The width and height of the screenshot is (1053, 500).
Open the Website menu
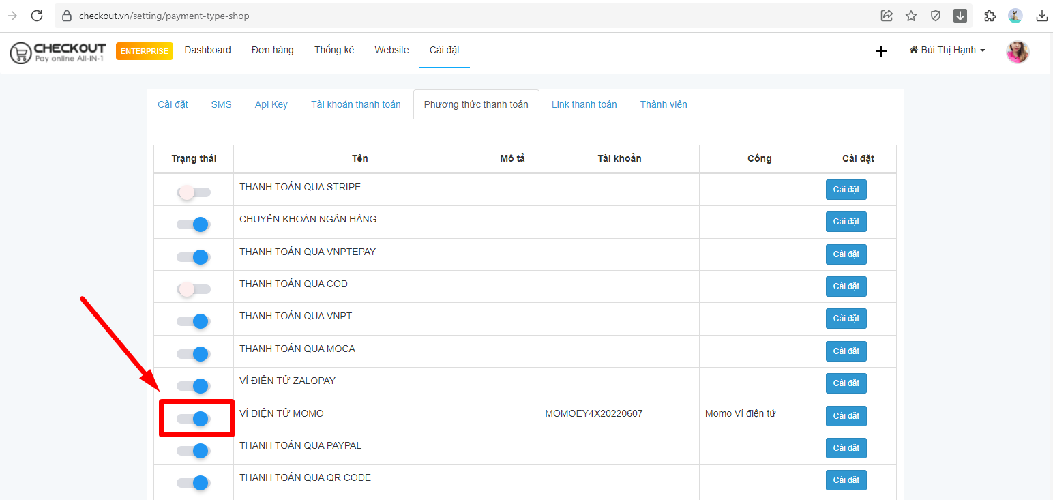point(391,50)
